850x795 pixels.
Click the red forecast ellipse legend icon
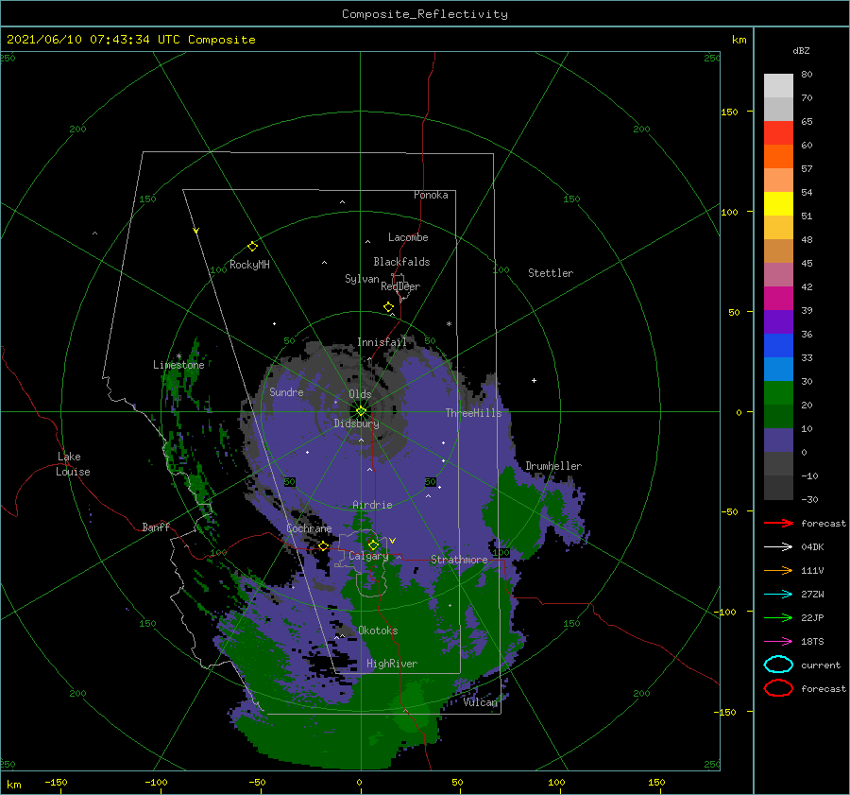(x=778, y=688)
